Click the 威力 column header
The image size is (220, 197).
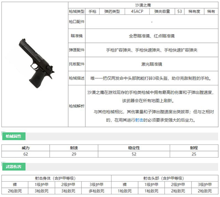pos(26,148)
